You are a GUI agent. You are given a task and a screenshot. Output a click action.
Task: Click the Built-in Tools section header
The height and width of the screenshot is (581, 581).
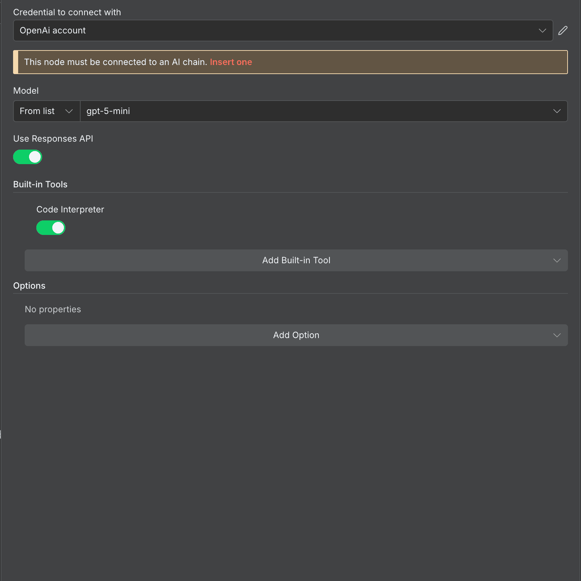click(x=40, y=184)
